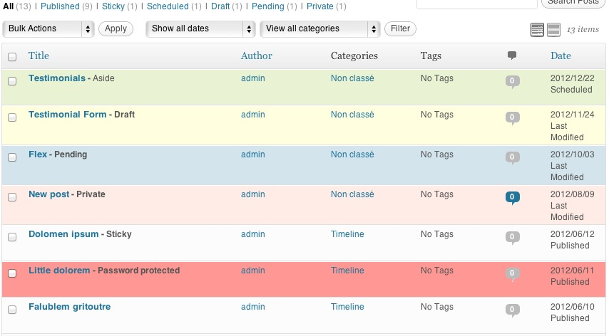Sort posts by the Date column
This screenshot has height=336, width=609.
point(561,56)
